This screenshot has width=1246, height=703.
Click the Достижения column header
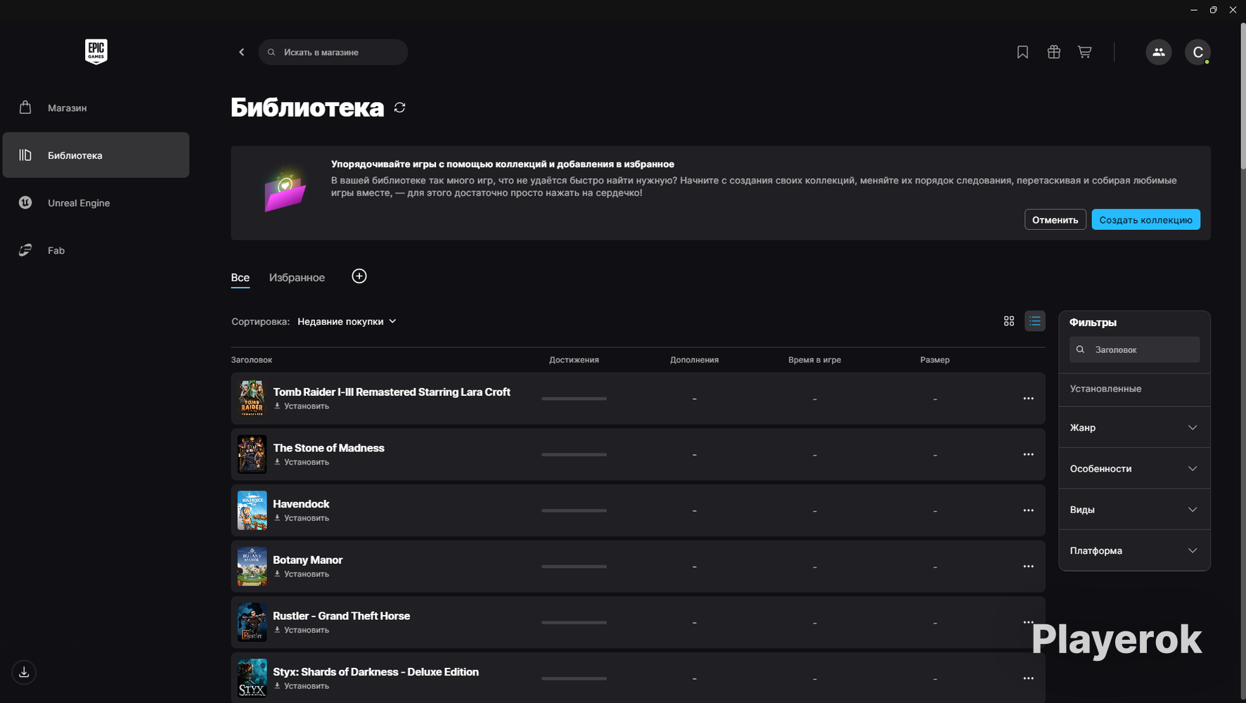pyautogui.click(x=574, y=360)
